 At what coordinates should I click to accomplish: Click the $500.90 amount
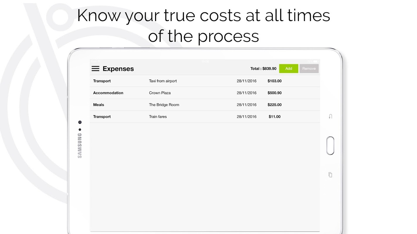pos(274,93)
